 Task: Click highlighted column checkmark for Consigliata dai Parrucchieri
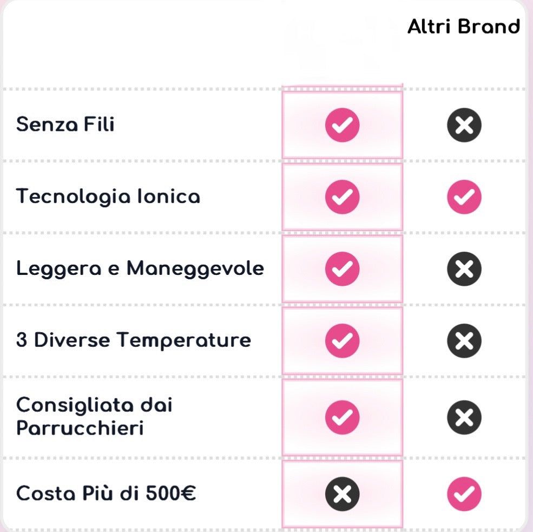point(342,417)
